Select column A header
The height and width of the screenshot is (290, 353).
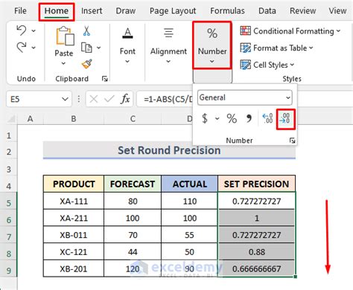[31, 119]
